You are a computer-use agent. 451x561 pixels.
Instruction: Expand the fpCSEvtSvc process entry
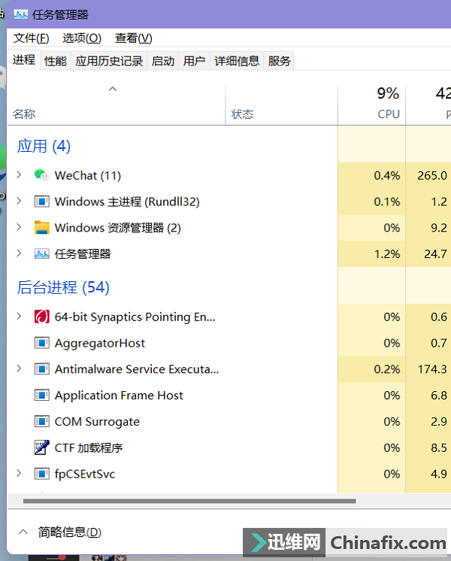tap(19, 474)
